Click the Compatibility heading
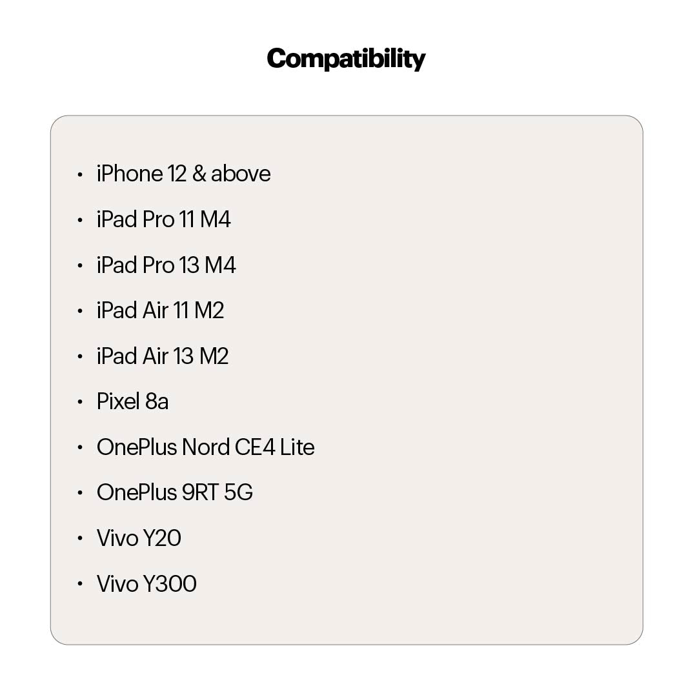 [346, 59]
